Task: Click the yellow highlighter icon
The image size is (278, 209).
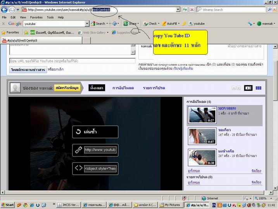Action: pyautogui.click(x=184, y=24)
